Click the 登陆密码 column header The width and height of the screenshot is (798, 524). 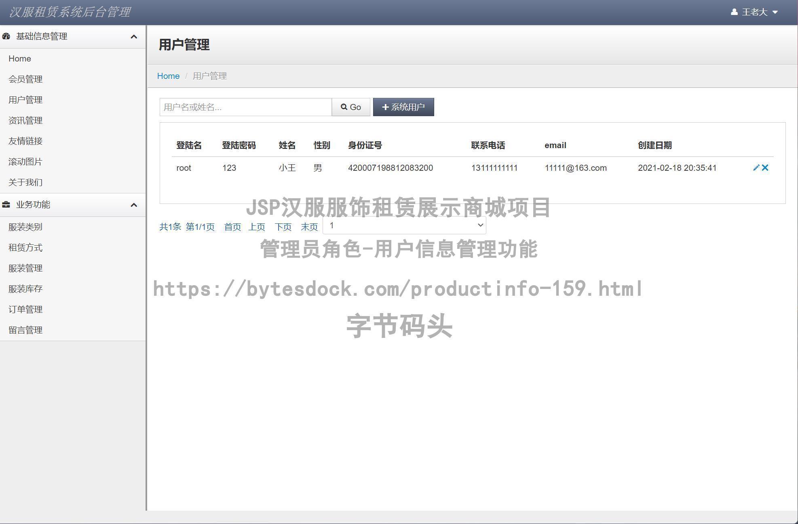tap(239, 145)
